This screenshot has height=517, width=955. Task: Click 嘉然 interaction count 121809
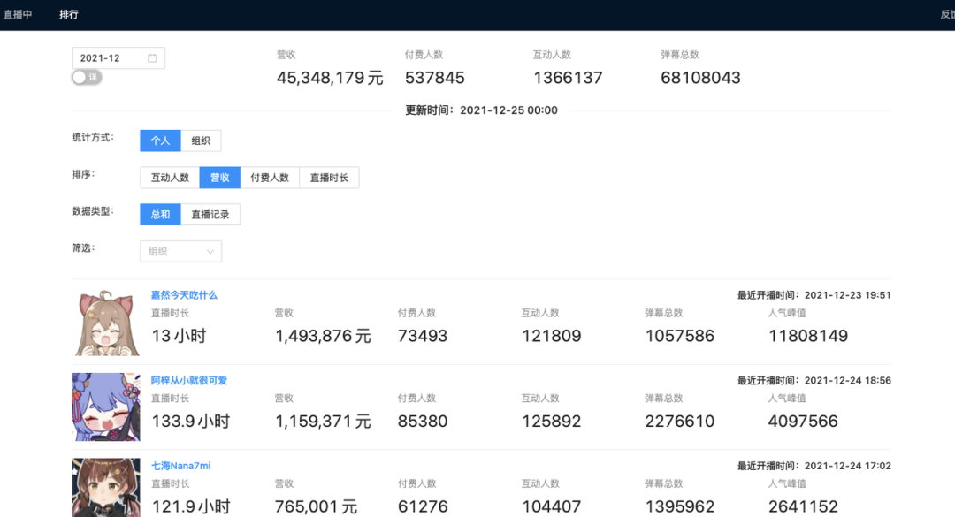[551, 336]
